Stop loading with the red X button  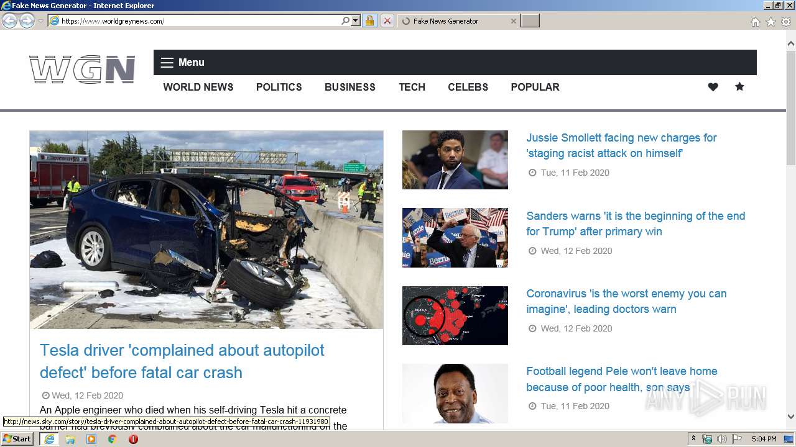pos(387,21)
